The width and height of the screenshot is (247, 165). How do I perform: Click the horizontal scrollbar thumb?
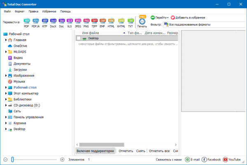tap(102, 145)
